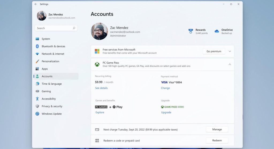Select the Gaming controller icon

tap(37, 91)
